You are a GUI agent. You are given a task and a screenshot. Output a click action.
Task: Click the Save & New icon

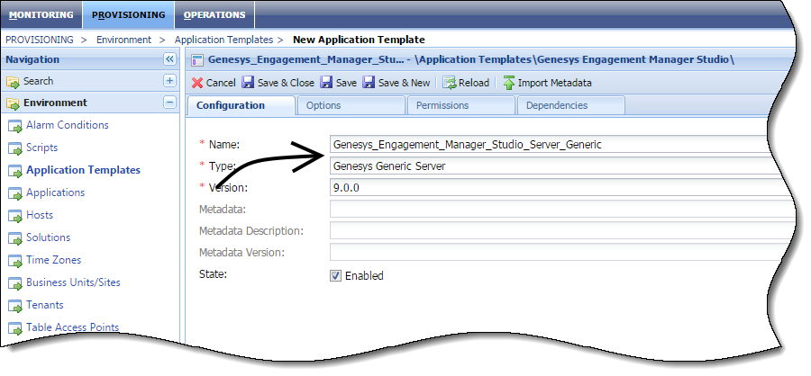click(x=369, y=83)
